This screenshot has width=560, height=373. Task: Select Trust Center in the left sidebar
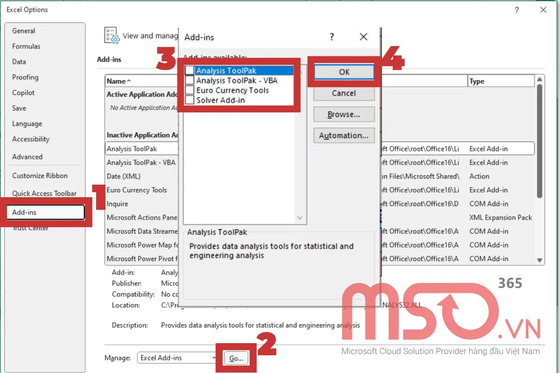pos(30,228)
